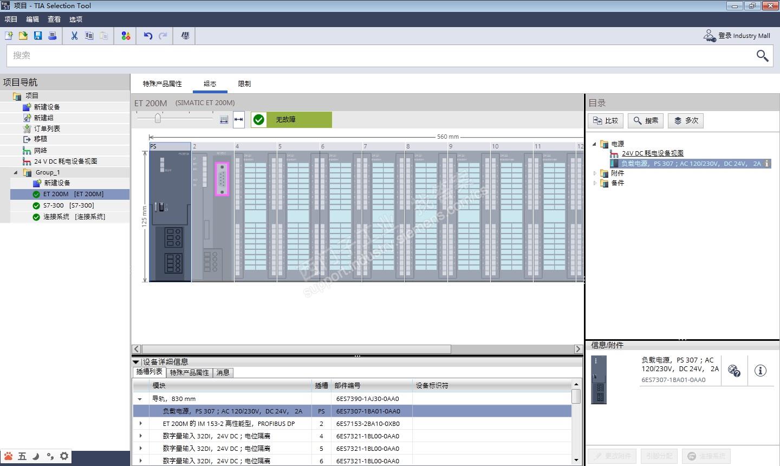Copy the selected item from the toolbar

[x=89, y=36]
